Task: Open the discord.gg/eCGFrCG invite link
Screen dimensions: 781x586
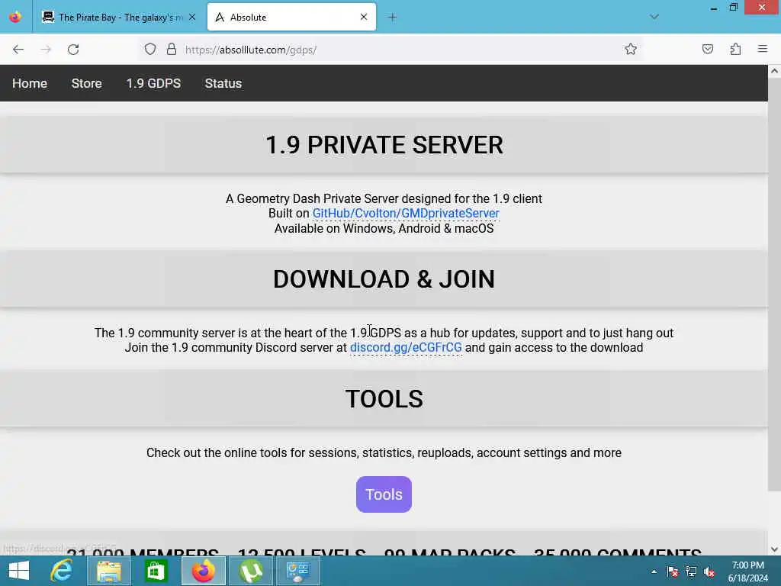Action: coord(406,347)
